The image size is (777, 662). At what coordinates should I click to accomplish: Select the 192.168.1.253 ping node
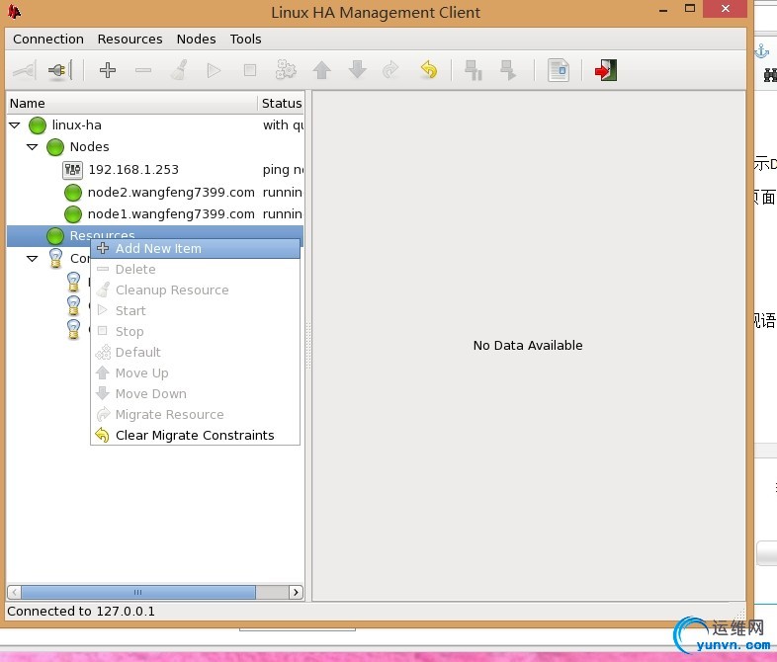(133, 170)
